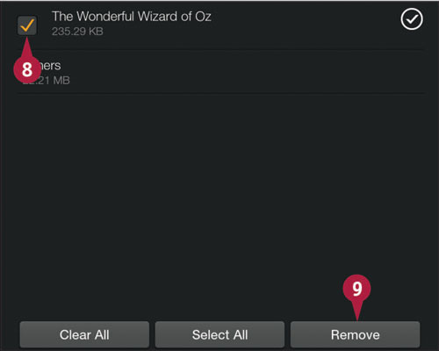Image resolution: width=439 pixels, height=351 pixels.
Task: Click the blank list area below Others
Action: [221, 204]
